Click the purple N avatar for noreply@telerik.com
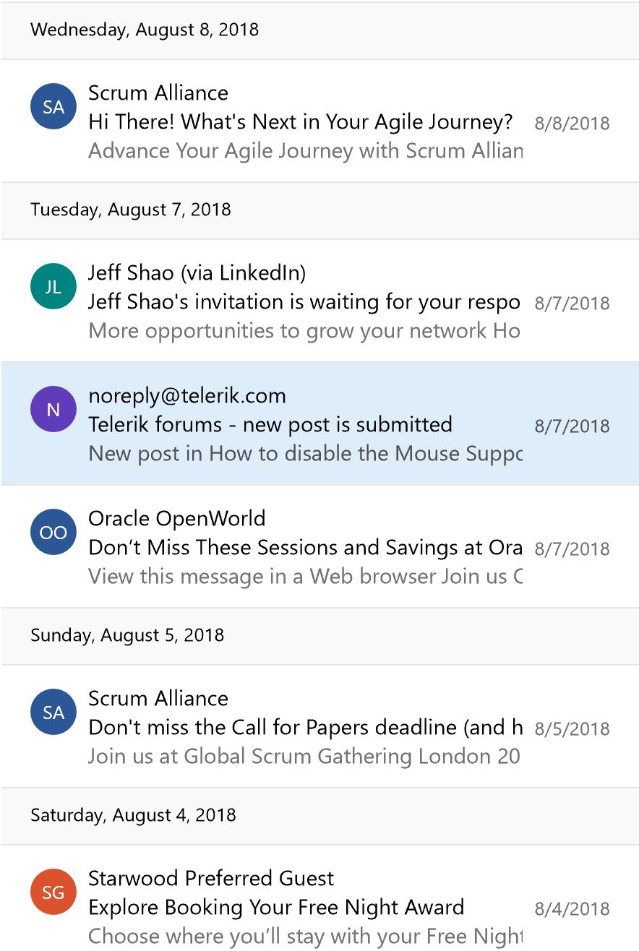The image size is (639, 951). coord(53,410)
